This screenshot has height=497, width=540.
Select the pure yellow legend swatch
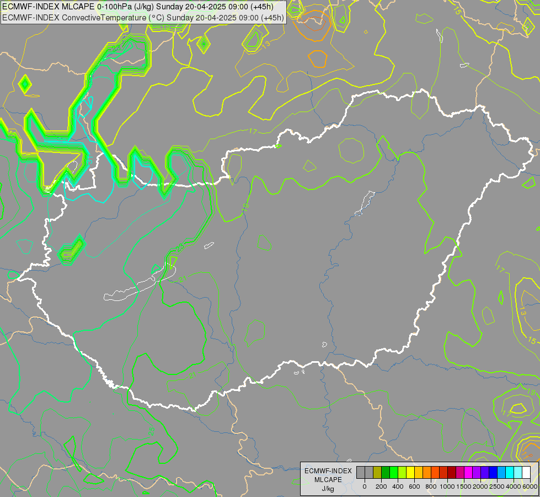[410, 472]
